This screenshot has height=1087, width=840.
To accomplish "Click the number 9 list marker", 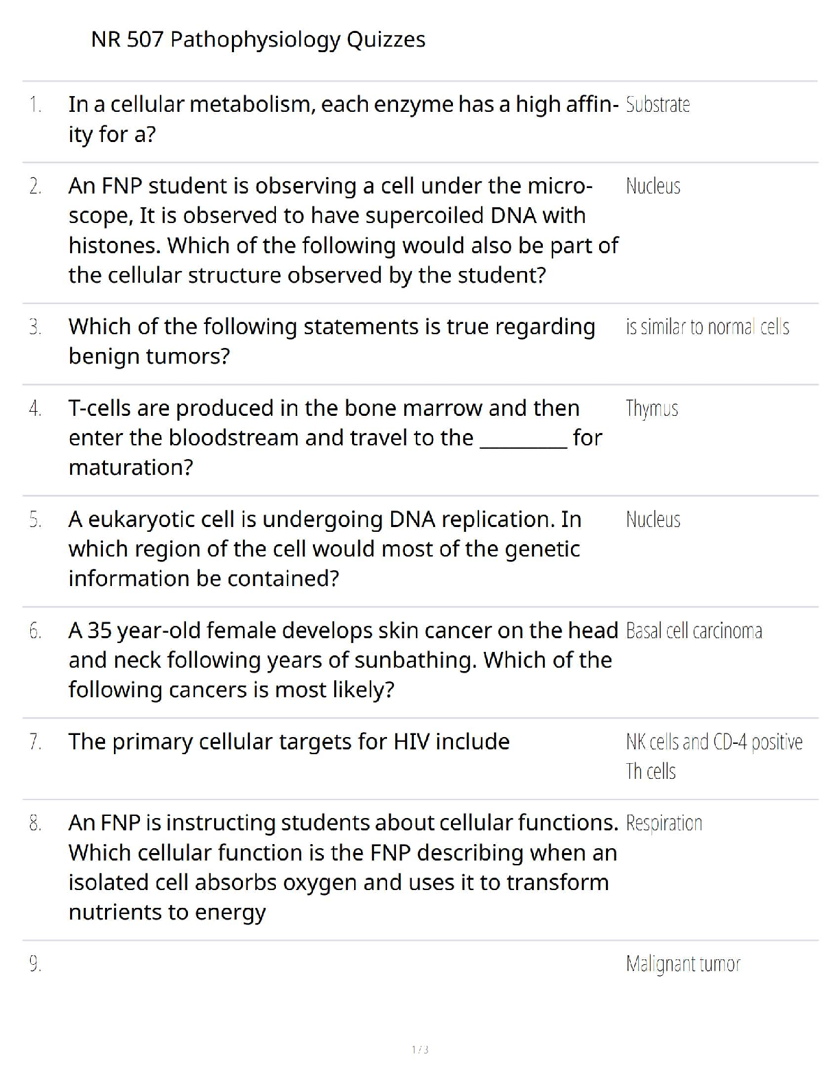I will click(x=35, y=965).
